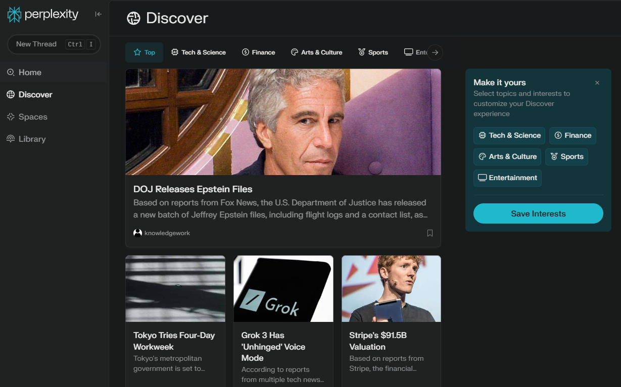Start a New Thread
621x387 pixels.
(x=54, y=44)
